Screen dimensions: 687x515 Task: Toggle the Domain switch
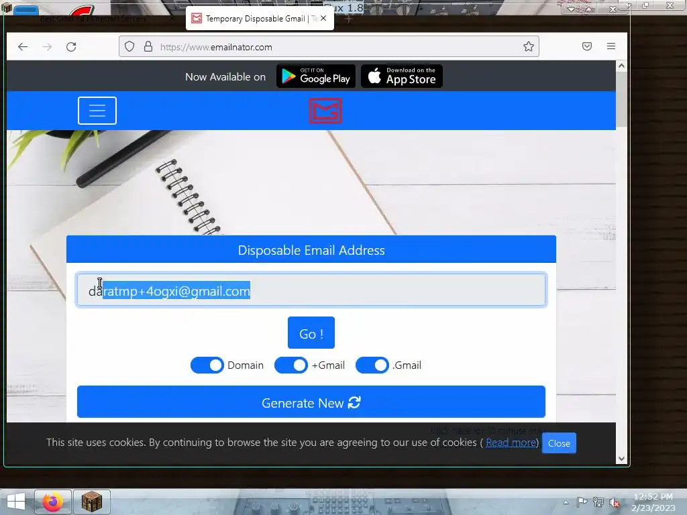(207, 365)
